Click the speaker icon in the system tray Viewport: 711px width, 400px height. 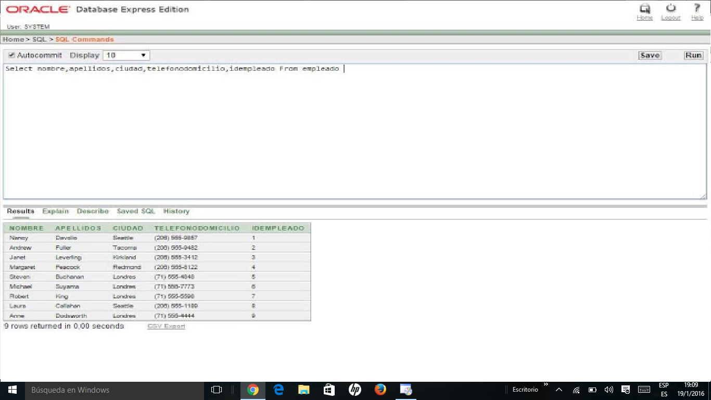pyautogui.click(x=609, y=390)
